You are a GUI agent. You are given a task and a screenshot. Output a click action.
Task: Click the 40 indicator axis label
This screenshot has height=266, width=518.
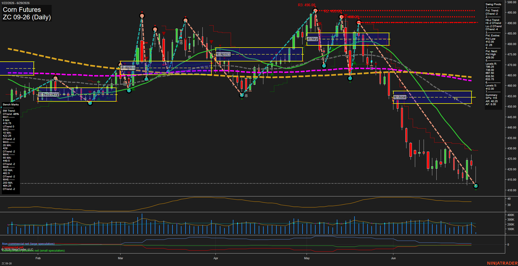coord(509,199)
